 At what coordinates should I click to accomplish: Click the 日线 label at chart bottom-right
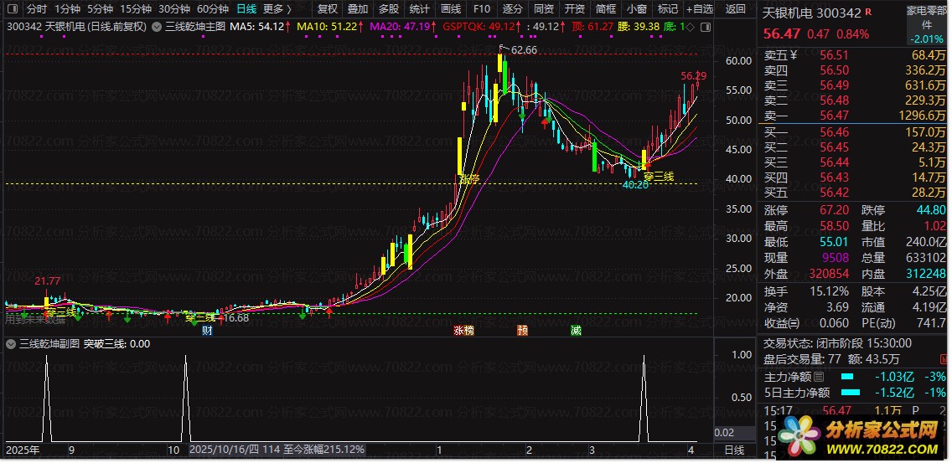pos(733,450)
